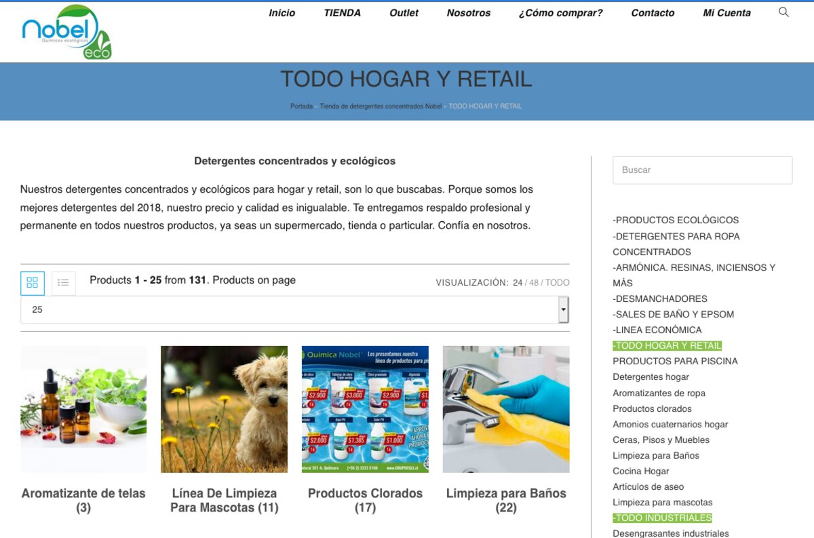The height and width of the screenshot is (538, 814).
Task: Open the Limpieza para Baños faucet image
Action: [x=506, y=409]
